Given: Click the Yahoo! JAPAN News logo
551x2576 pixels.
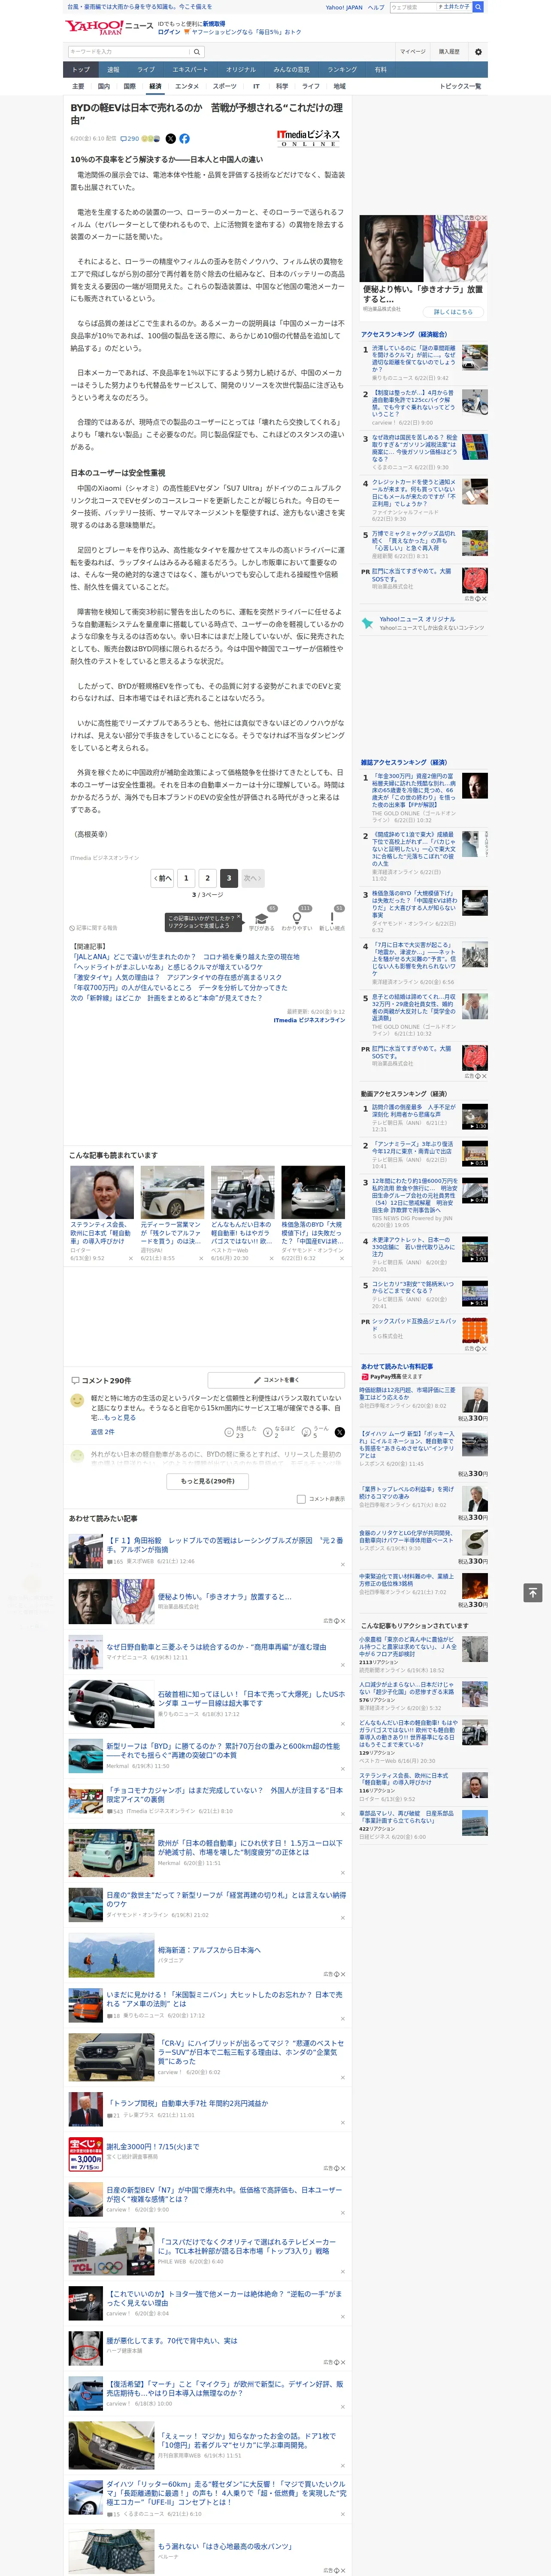Looking at the screenshot, I should click(x=108, y=27).
